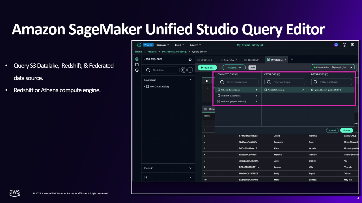This screenshot has height=203, width=362.
Task: Click the cell Woods
Action: [x=313, y=149]
